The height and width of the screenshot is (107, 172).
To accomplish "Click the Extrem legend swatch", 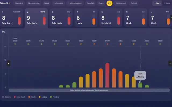I will pyautogui.click(x=3, y=97).
